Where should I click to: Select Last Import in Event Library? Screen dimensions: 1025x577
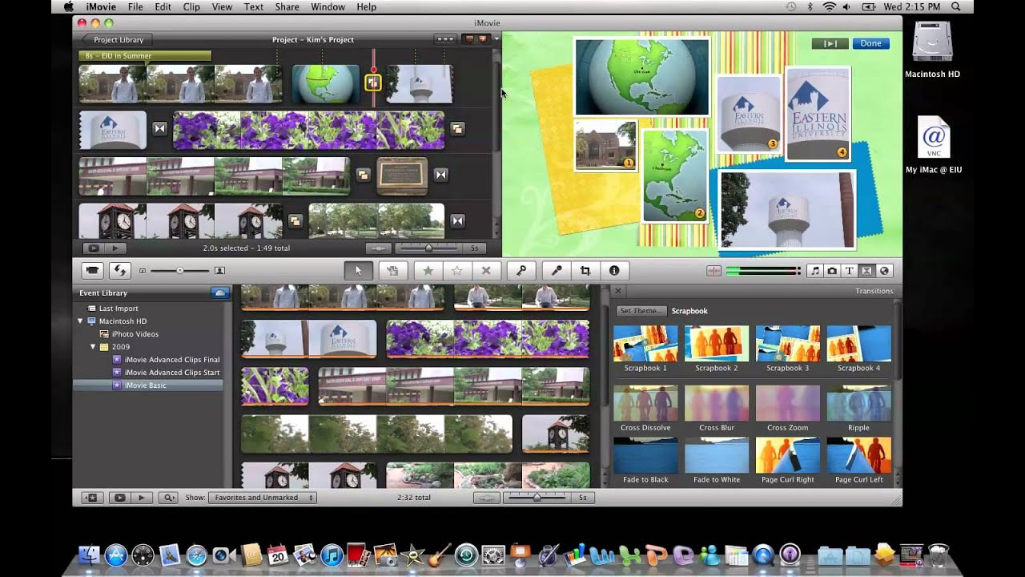tap(119, 309)
